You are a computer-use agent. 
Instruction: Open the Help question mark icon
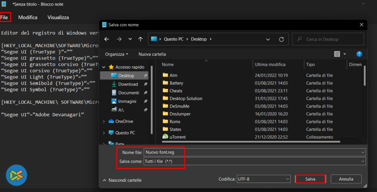pyautogui.click(x=359, y=54)
